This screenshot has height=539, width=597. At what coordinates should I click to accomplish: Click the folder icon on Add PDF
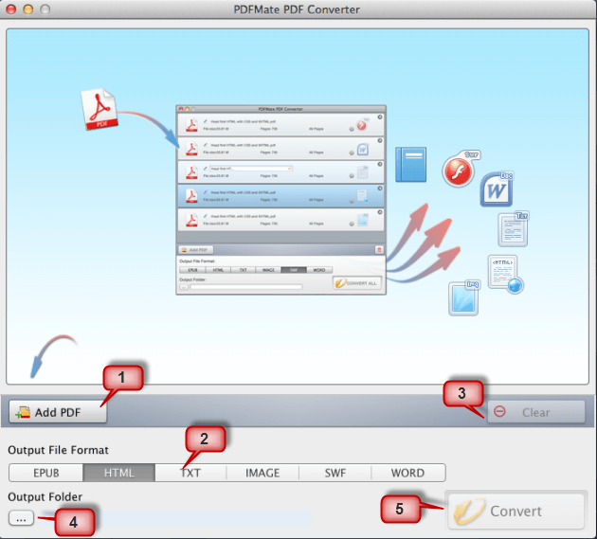23,413
